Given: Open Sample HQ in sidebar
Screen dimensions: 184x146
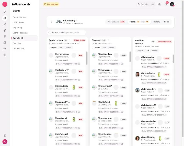Looking at the screenshot, I should coord(25,38).
